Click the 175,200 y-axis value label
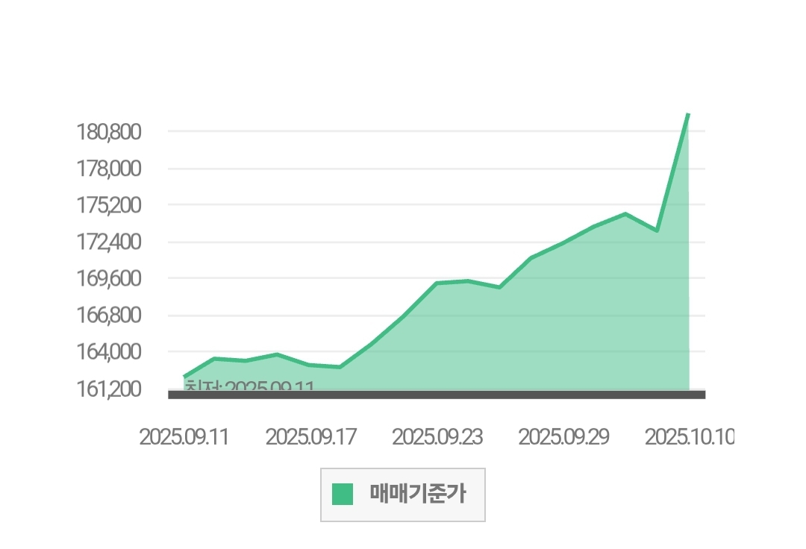The image size is (806, 549). [109, 205]
